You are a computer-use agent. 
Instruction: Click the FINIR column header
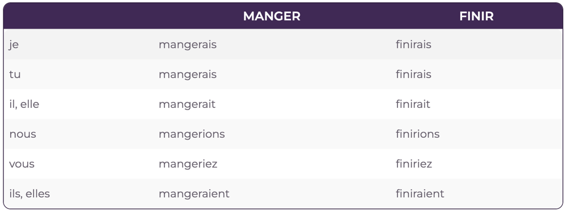476,16
